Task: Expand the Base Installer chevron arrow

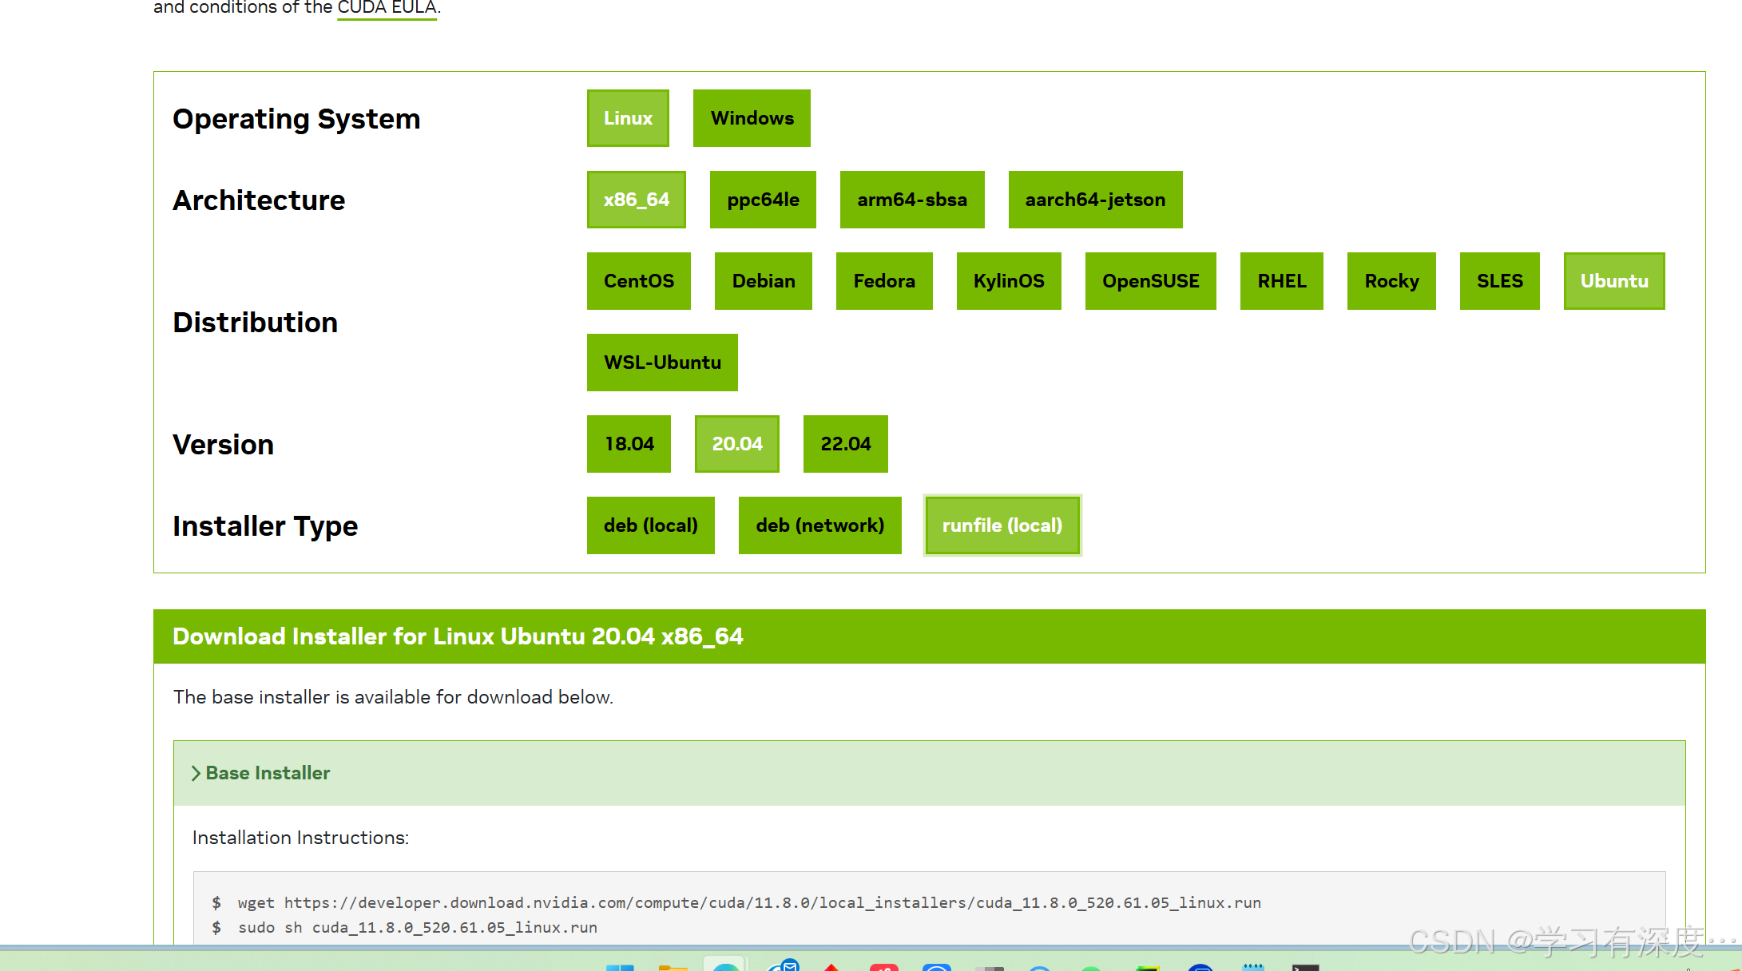Action: point(196,773)
